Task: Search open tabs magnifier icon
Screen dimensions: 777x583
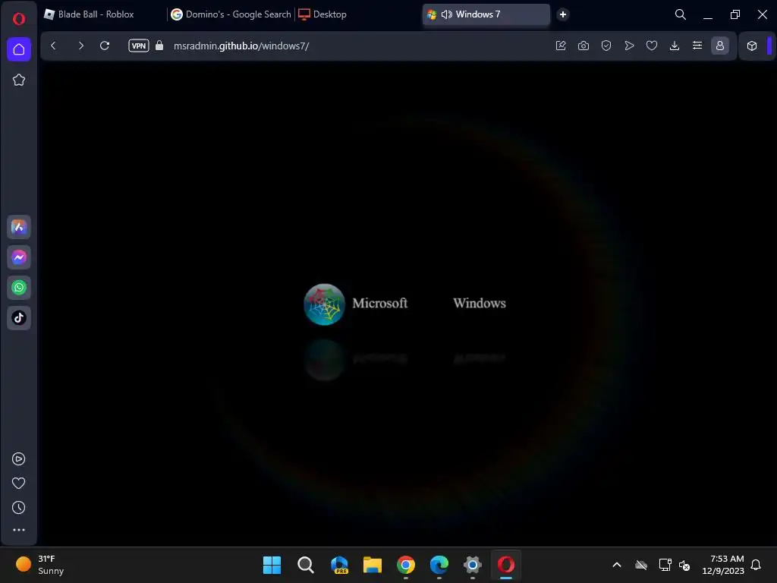Action: 681,14
